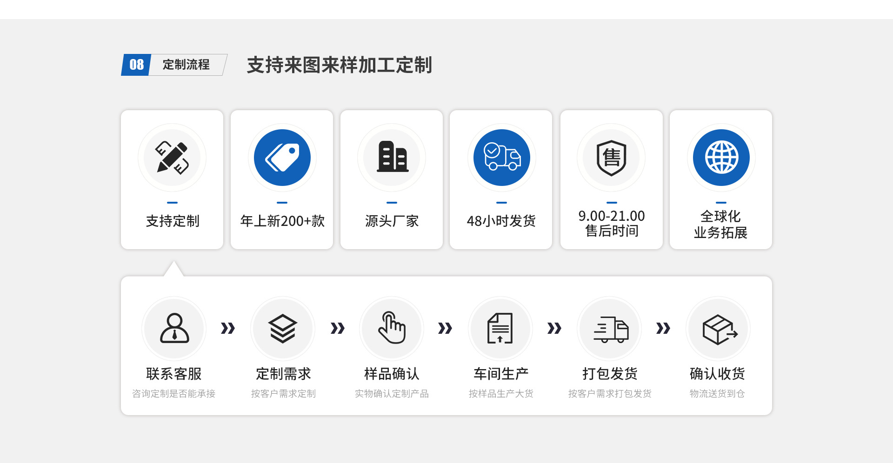This screenshot has height=463, width=893.
Task: Click the description 按客户需求打包发货
Action: [x=610, y=394]
